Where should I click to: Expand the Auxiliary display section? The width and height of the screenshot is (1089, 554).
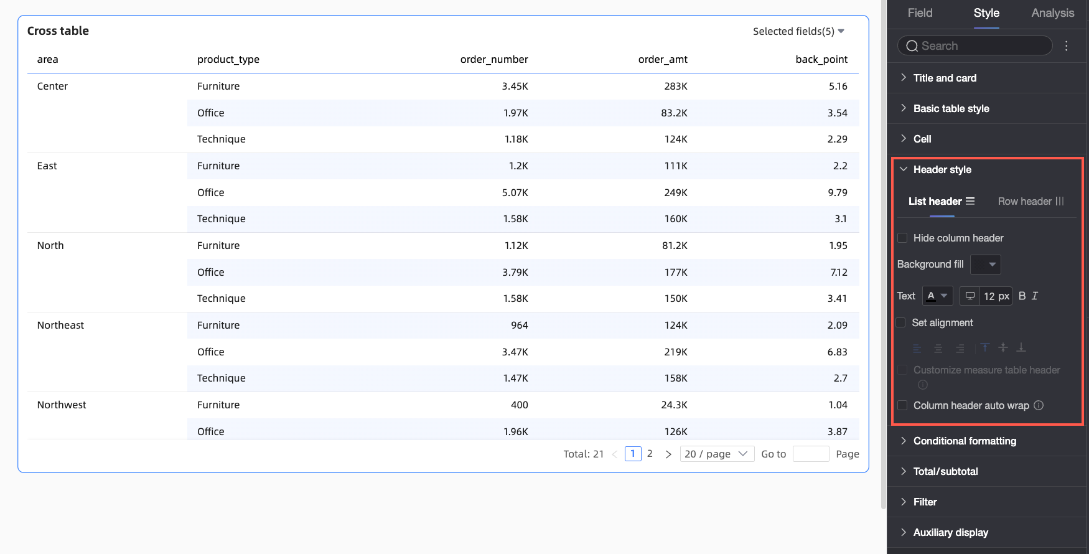click(x=988, y=532)
